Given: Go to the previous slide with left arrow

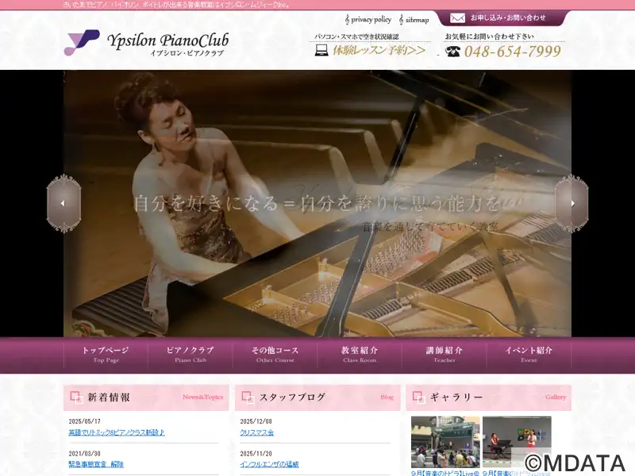Looking at the screenshot, I should [x=63, y=203].
